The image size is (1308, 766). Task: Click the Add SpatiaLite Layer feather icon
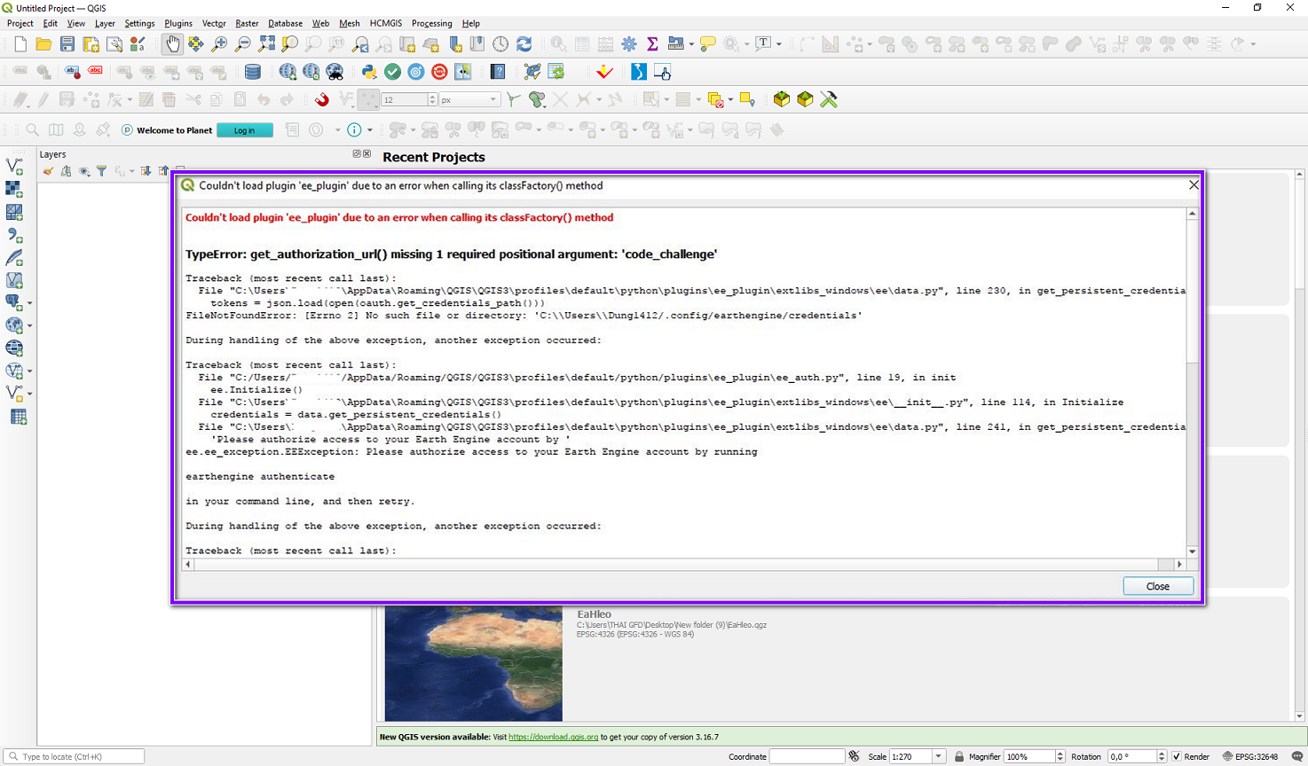[14, 258]
